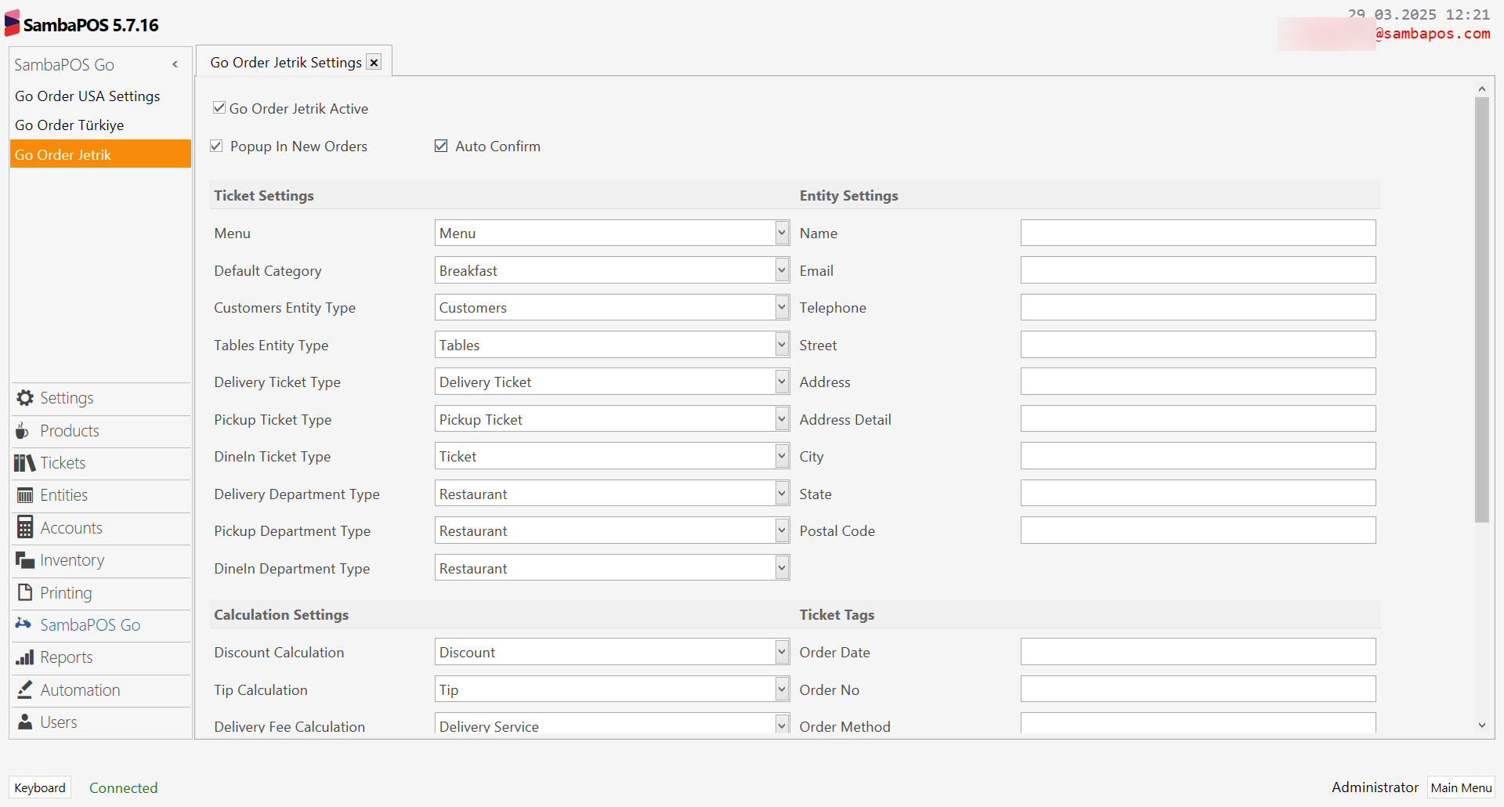
Task: Click the Tickets sidebar icon
Action: tap(23, 462)
